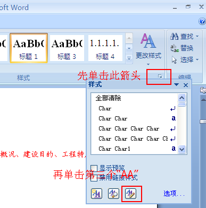Image resolution: width=206 pixels, height=208 pixels.
Task: Open the Select (选择) dropdown arrow
Action: (197, 60)
